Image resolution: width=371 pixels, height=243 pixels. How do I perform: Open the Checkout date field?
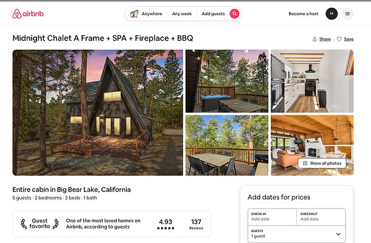(321, 216)
